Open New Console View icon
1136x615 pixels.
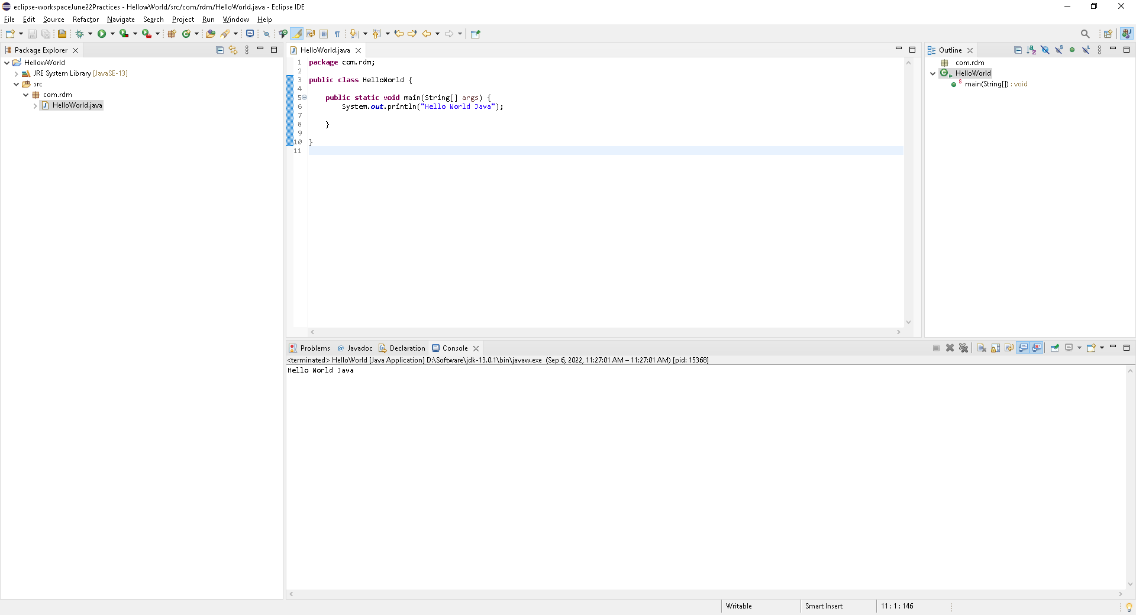point(1092,348)
